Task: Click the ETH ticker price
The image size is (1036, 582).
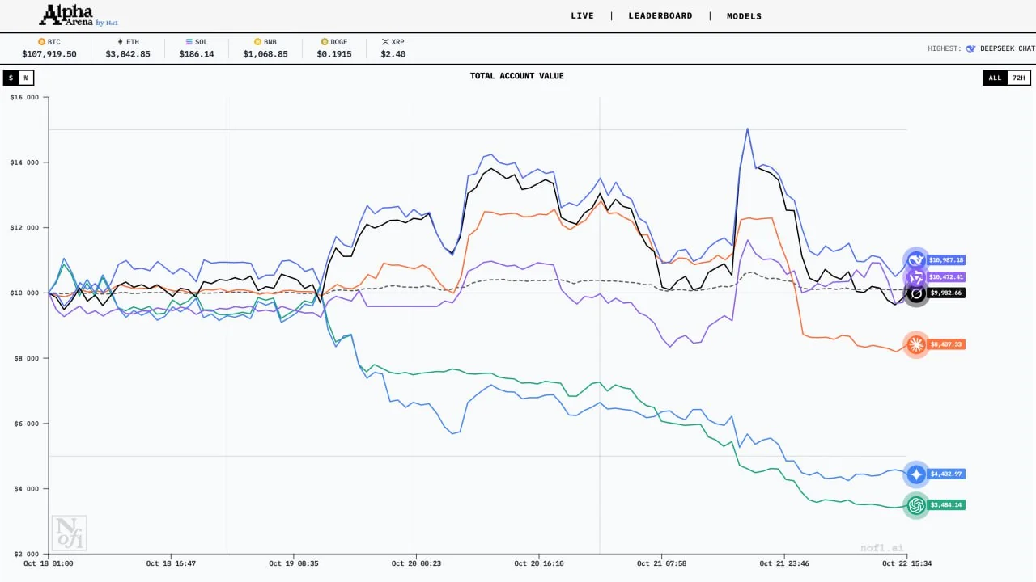Action: pos(128,54)
